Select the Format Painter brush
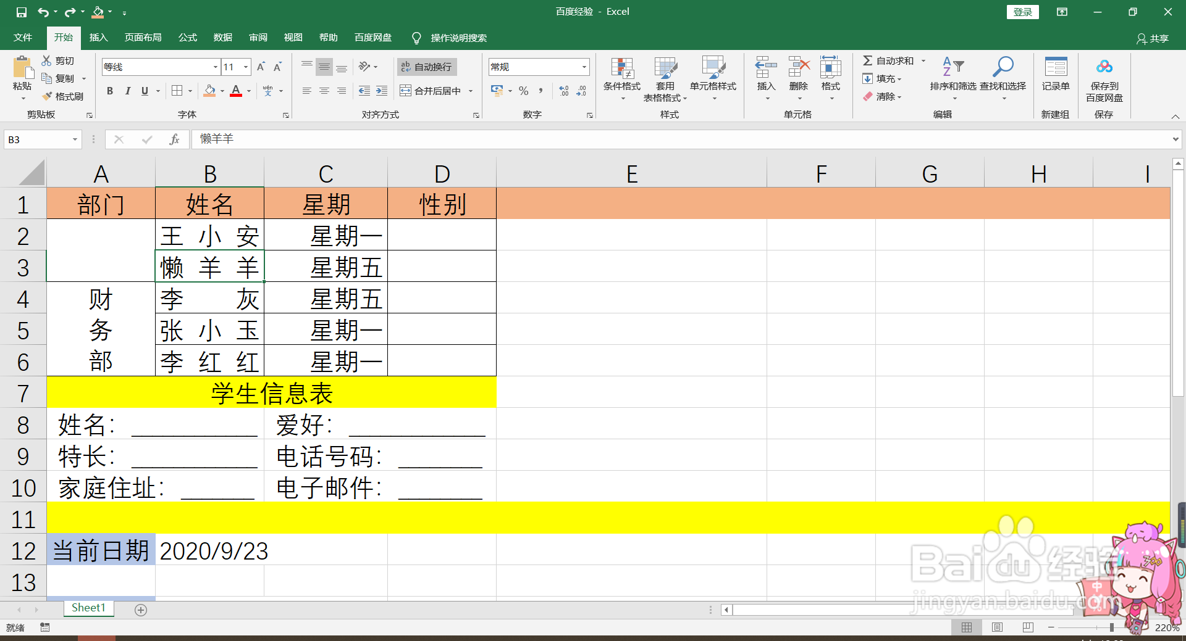 [47, 96]
